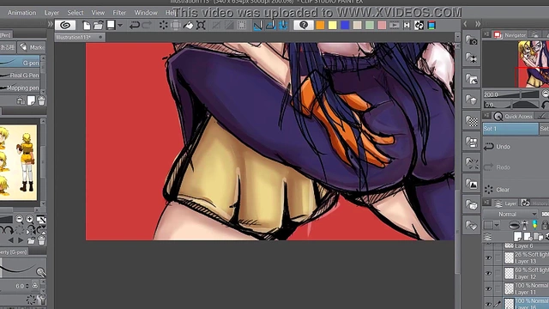Open the View menu

98,13
